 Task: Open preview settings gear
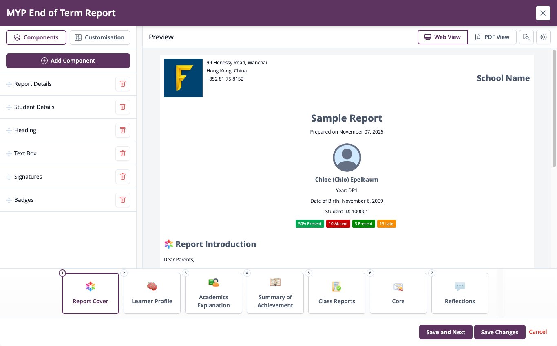544,37
